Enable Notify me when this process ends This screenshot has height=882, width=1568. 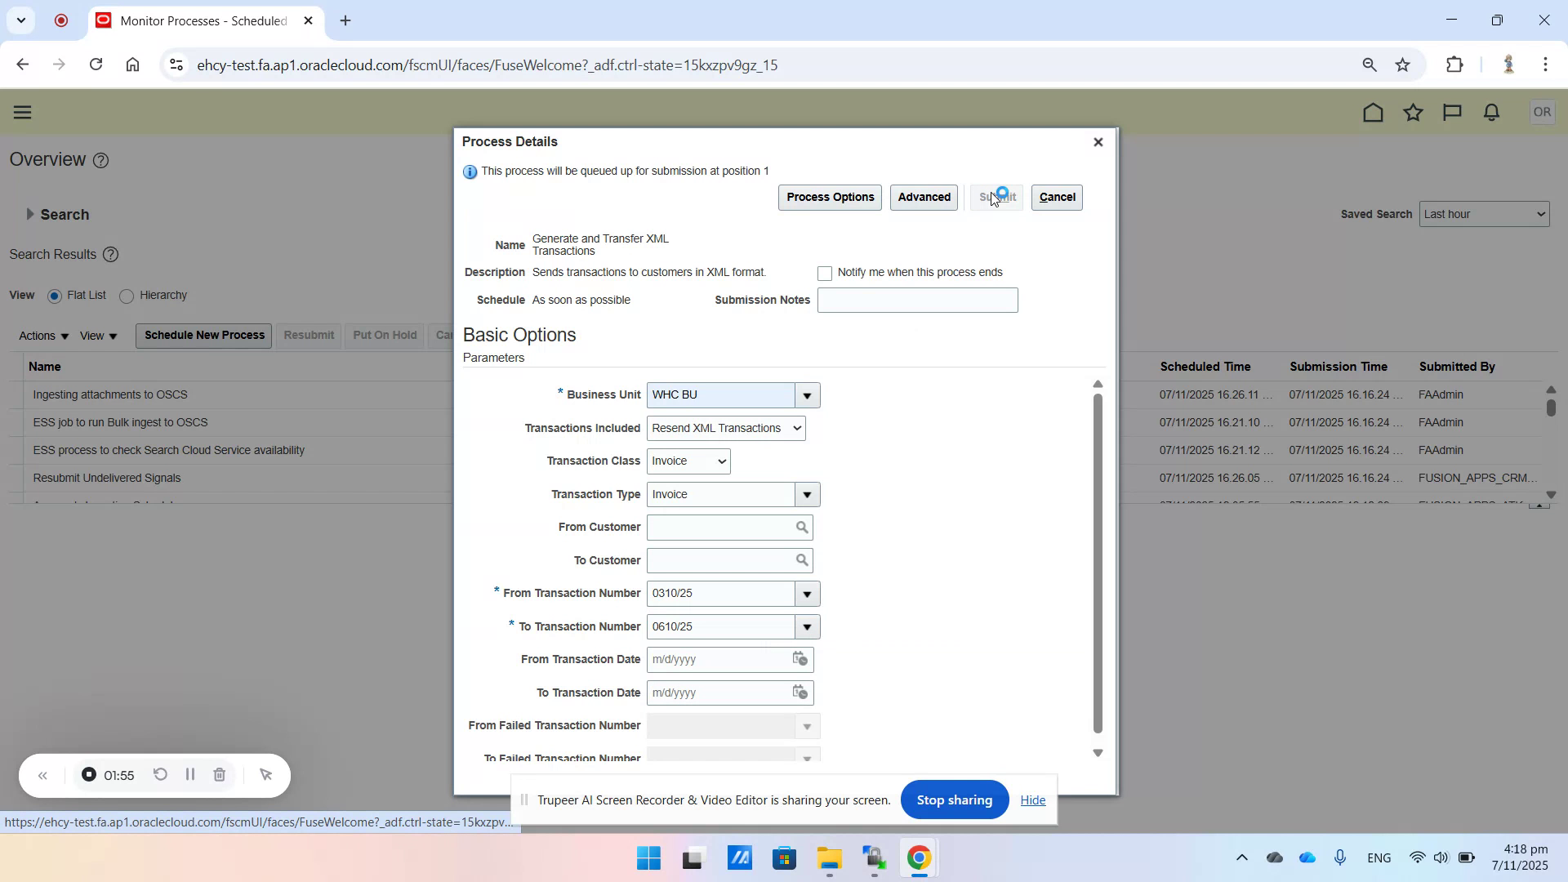(825, 273)
